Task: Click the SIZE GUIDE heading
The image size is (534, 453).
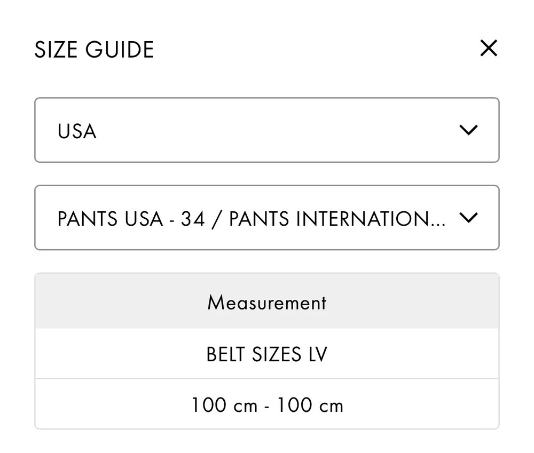Action: coord(94,50)
